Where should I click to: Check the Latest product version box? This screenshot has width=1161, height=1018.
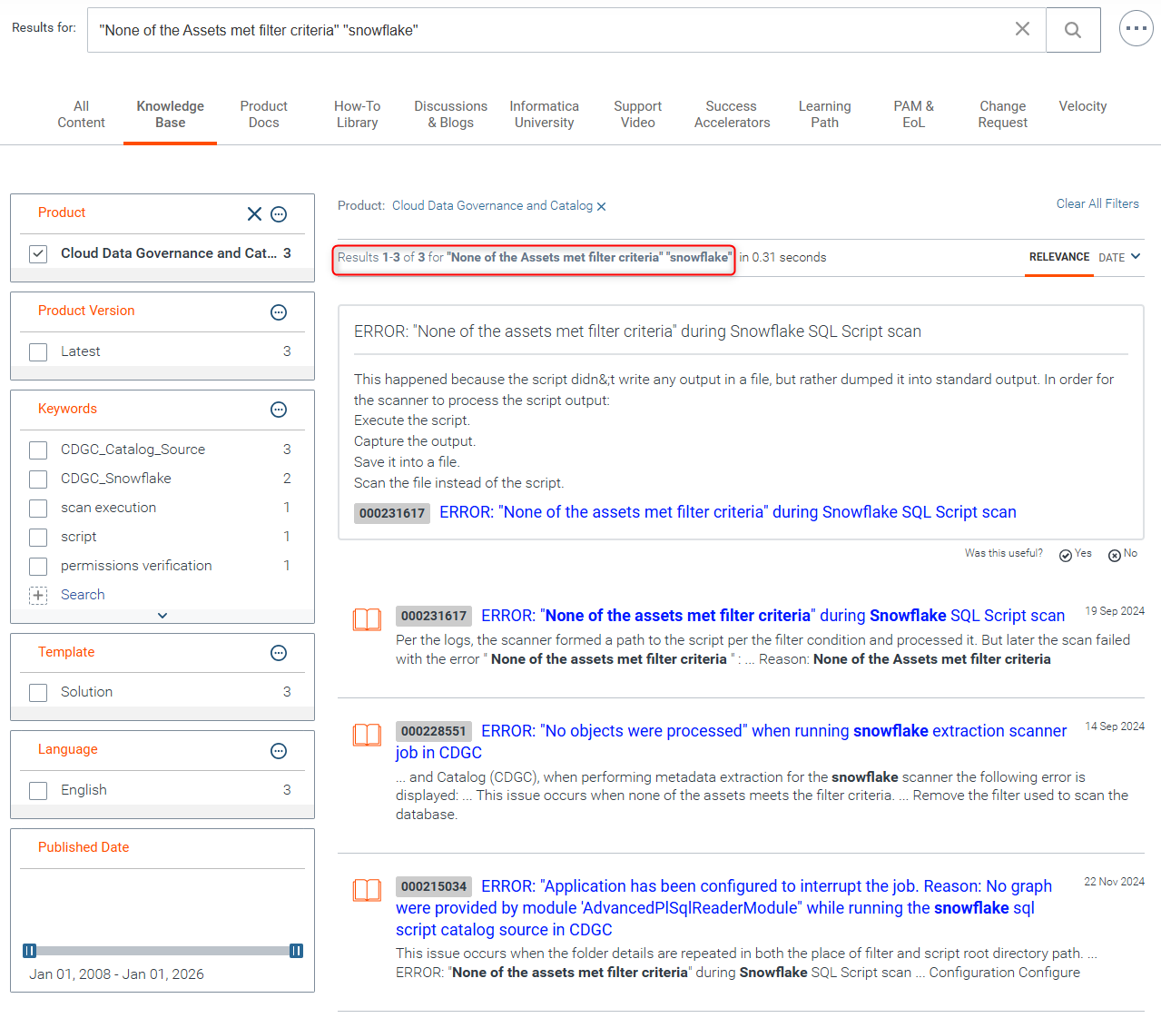[38, 352]
